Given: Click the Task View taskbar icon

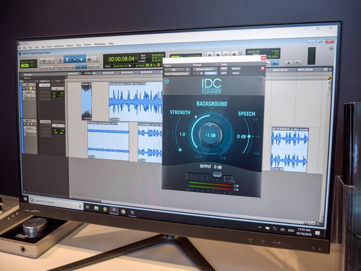Looking at the screenshot, I should [x=88, y=207].
